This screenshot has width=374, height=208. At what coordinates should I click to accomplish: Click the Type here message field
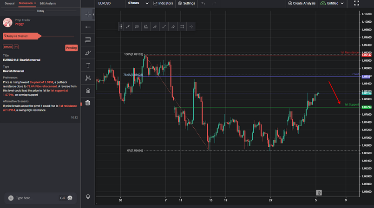tap(36, 198)
